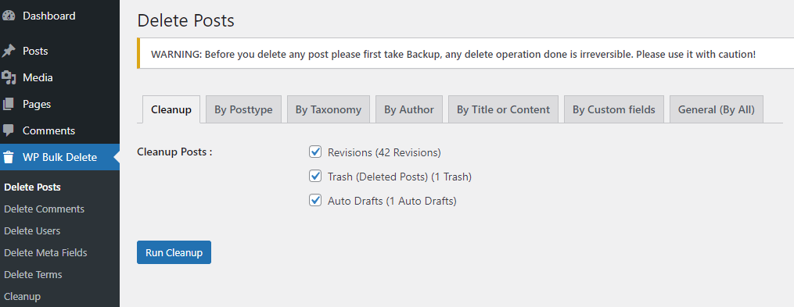Click the Pages icon in sidebar
794x307 pixels.
click(8, 104)
